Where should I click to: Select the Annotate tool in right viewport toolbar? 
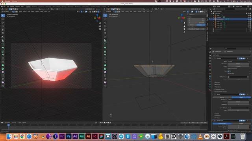pos(105,37)
